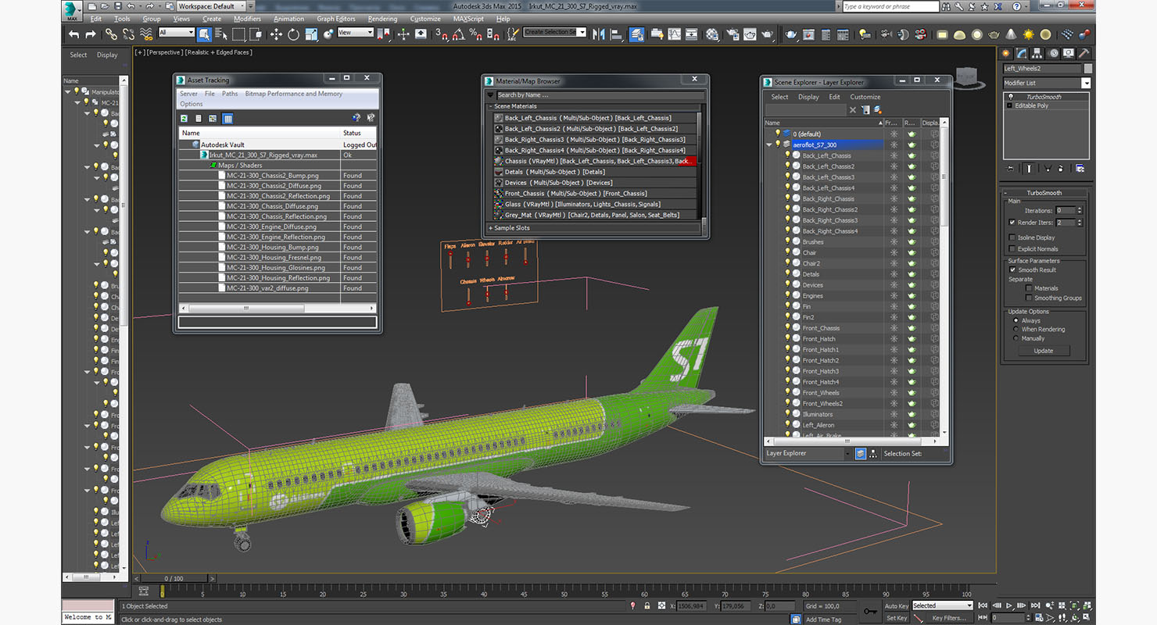Check the Smoothing Groups option

(x=1029, y=298)
